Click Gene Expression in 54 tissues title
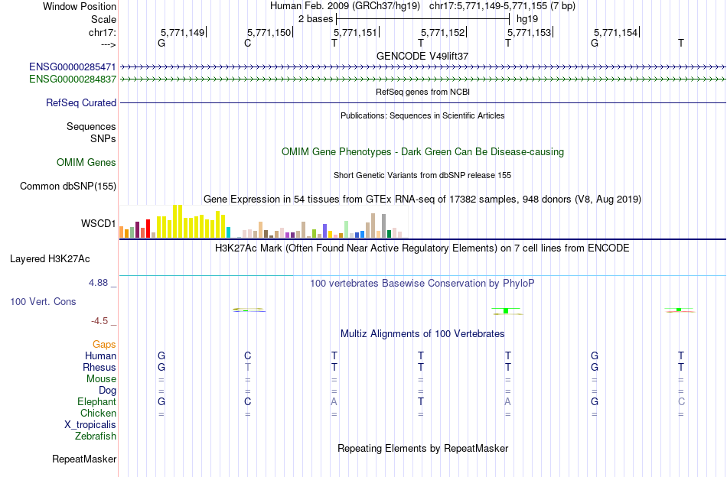 coord(422,200)
